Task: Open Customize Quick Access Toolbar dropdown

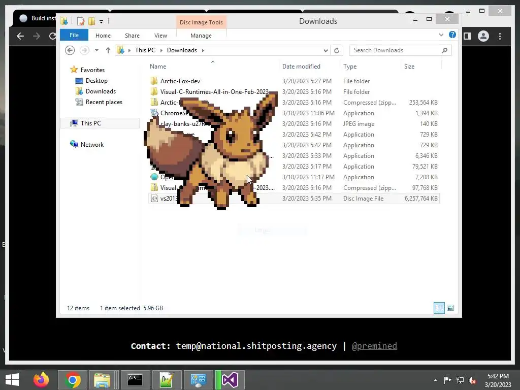Action: [102, 22]
